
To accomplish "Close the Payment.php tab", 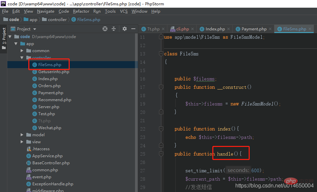I will [x=270, y=29].
